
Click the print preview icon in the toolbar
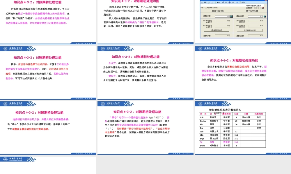click(x=211, y=2)
